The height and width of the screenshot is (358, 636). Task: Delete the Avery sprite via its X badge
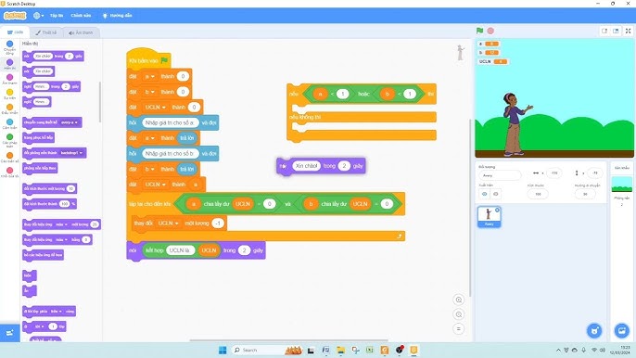[x=497, y=210]
